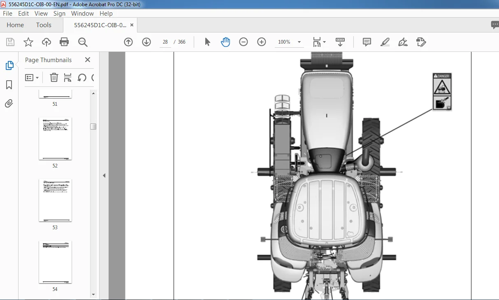
Task: Click the thumbnail panel scrollbar handle
Action: coord(93,126)
